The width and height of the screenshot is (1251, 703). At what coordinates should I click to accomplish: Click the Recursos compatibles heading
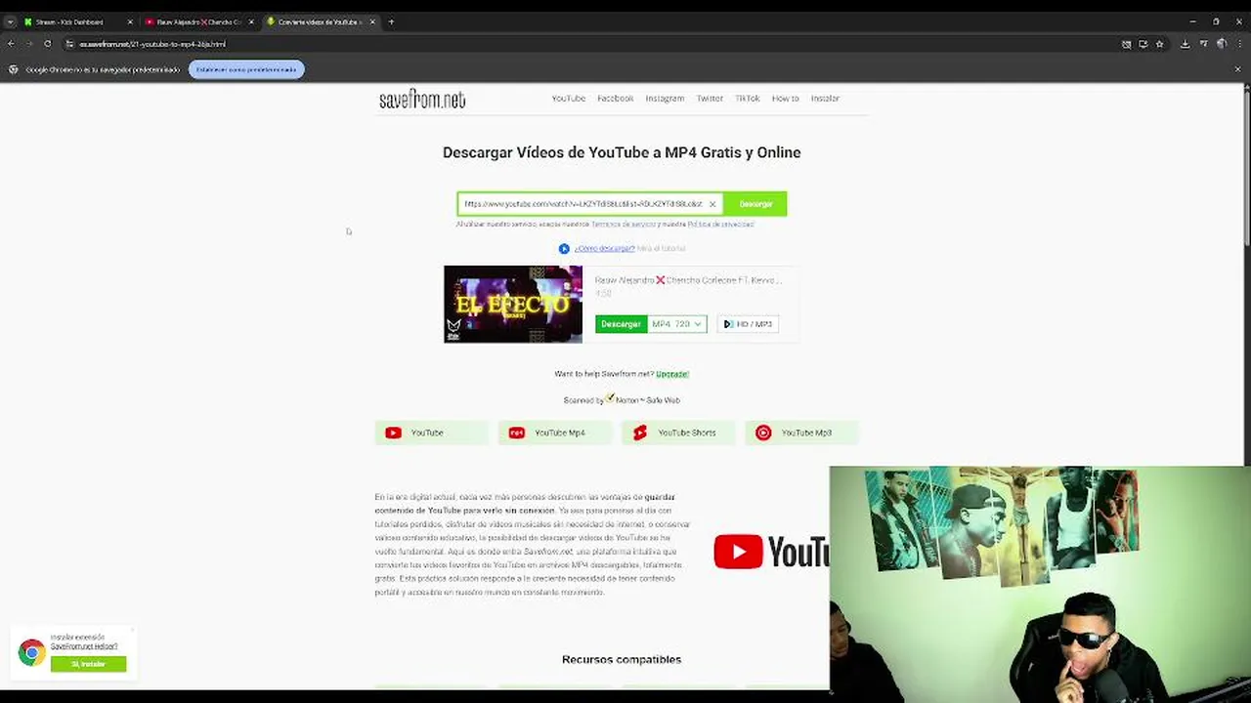click(x=622, y=660)
